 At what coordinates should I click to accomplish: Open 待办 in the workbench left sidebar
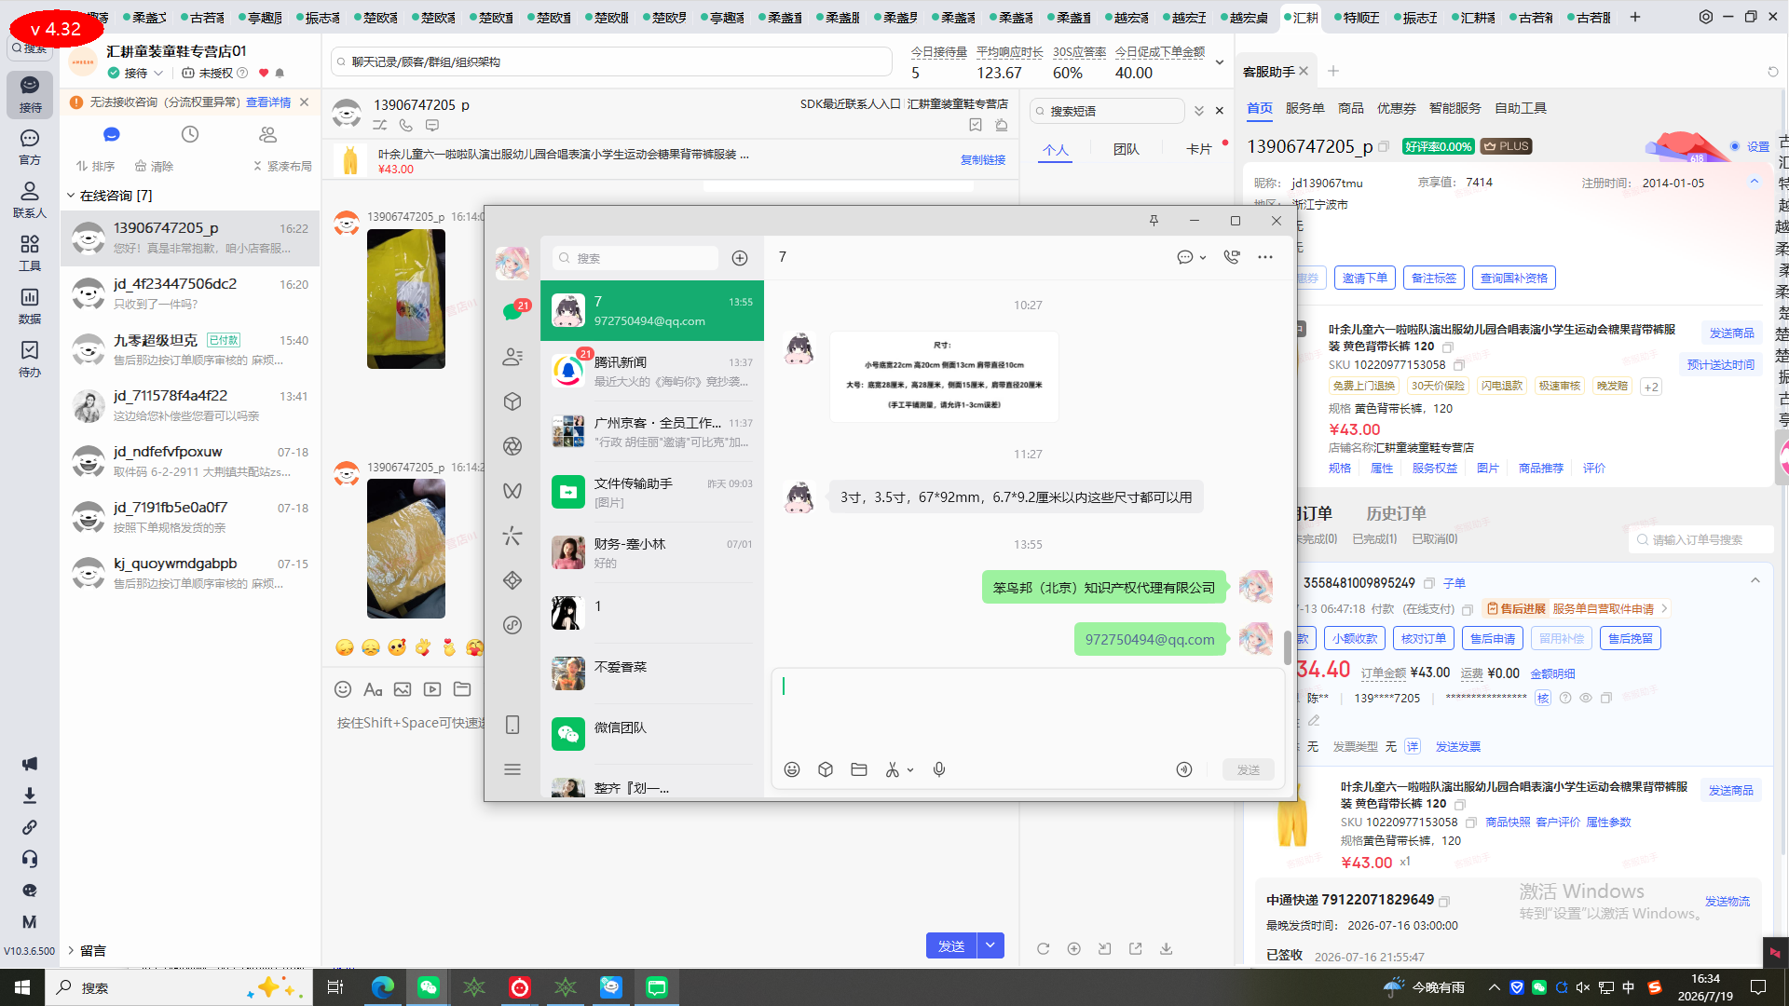(x=30, y=360)
